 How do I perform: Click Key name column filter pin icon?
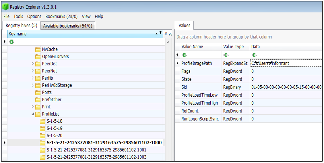pos(160,33)
